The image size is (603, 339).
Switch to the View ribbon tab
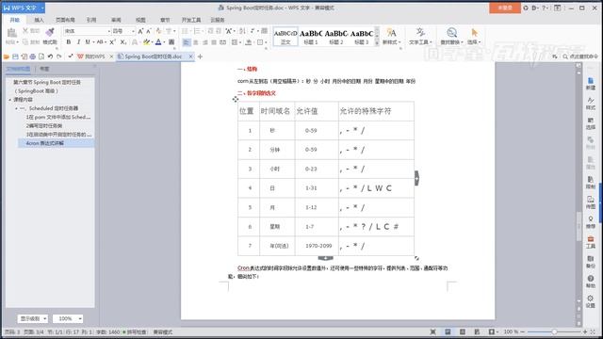click(140, 20)
